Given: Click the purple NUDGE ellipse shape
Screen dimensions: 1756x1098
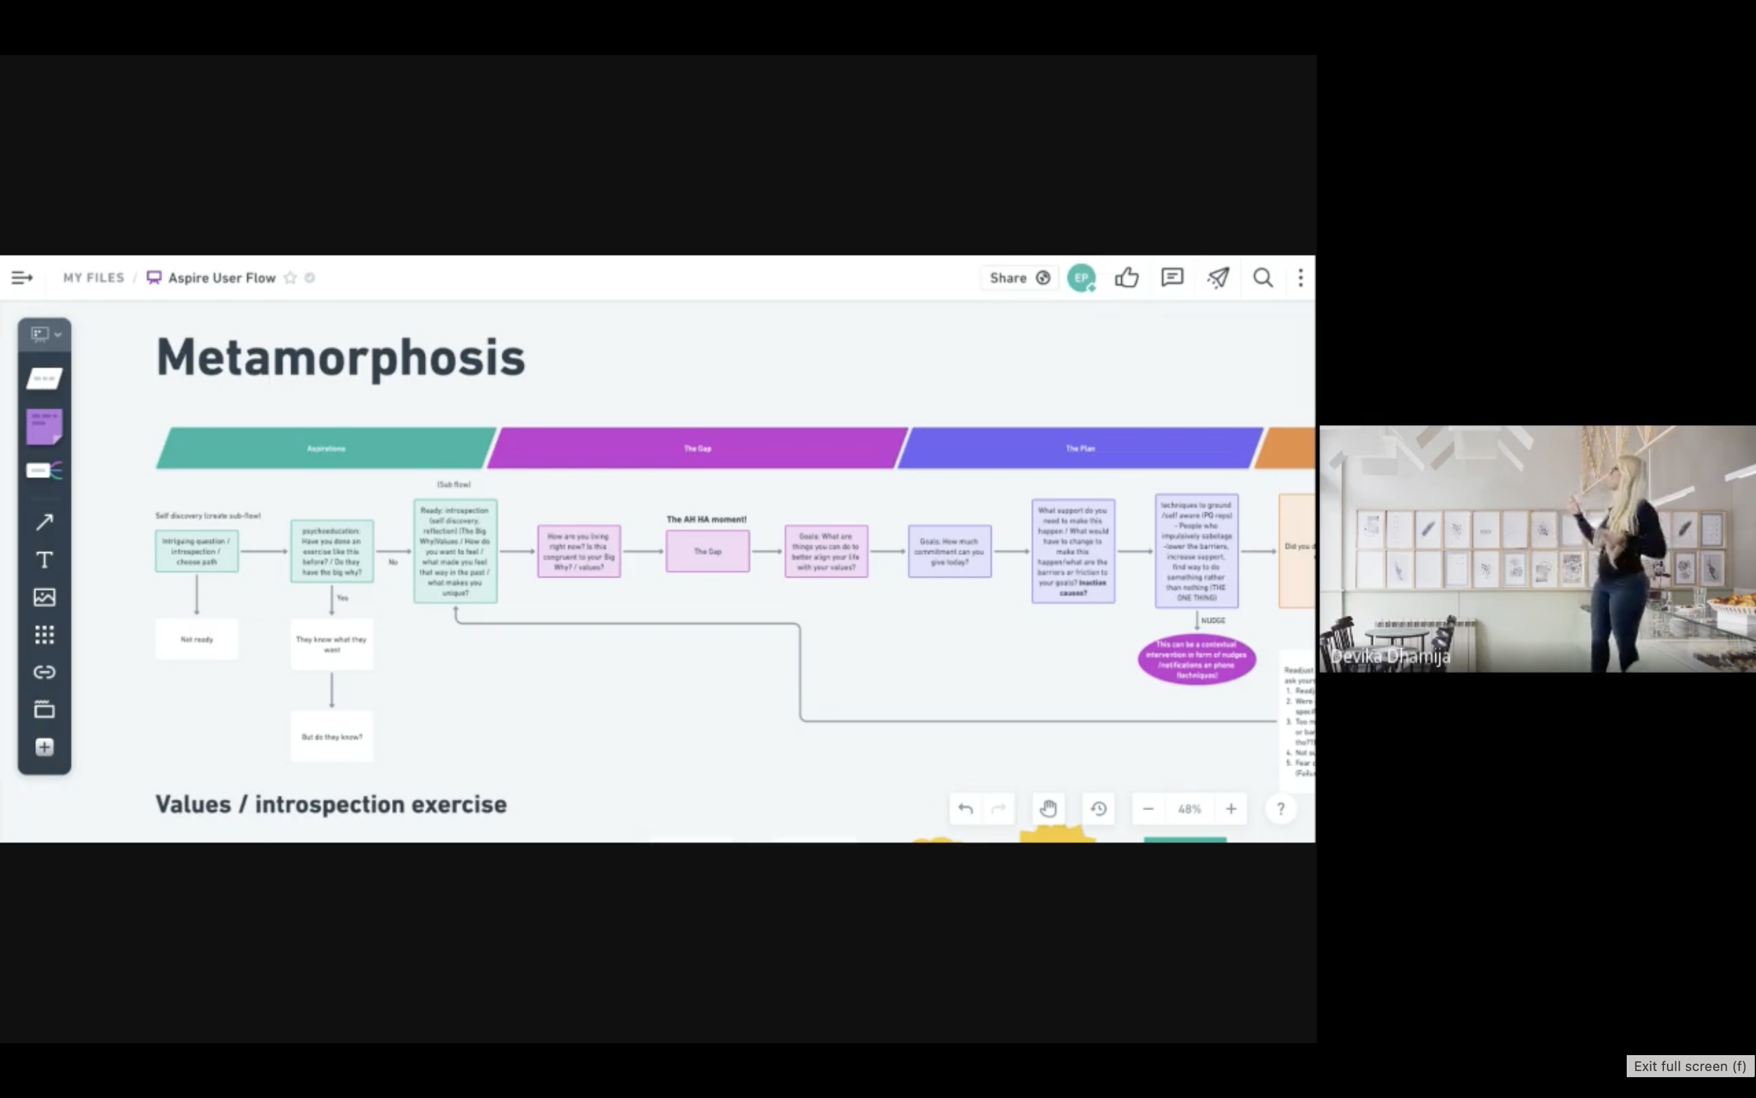Looking at the screenshot, I should pos(1196,660).
